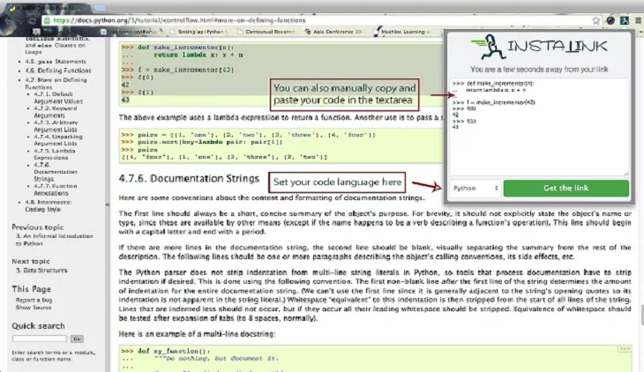
Task: Focus the Quick search text box
Action: coord(40,339)
